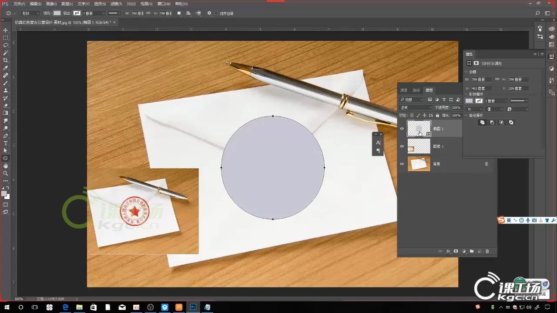
Task: Click the delete layer trash icon
Action: point(487,251)
